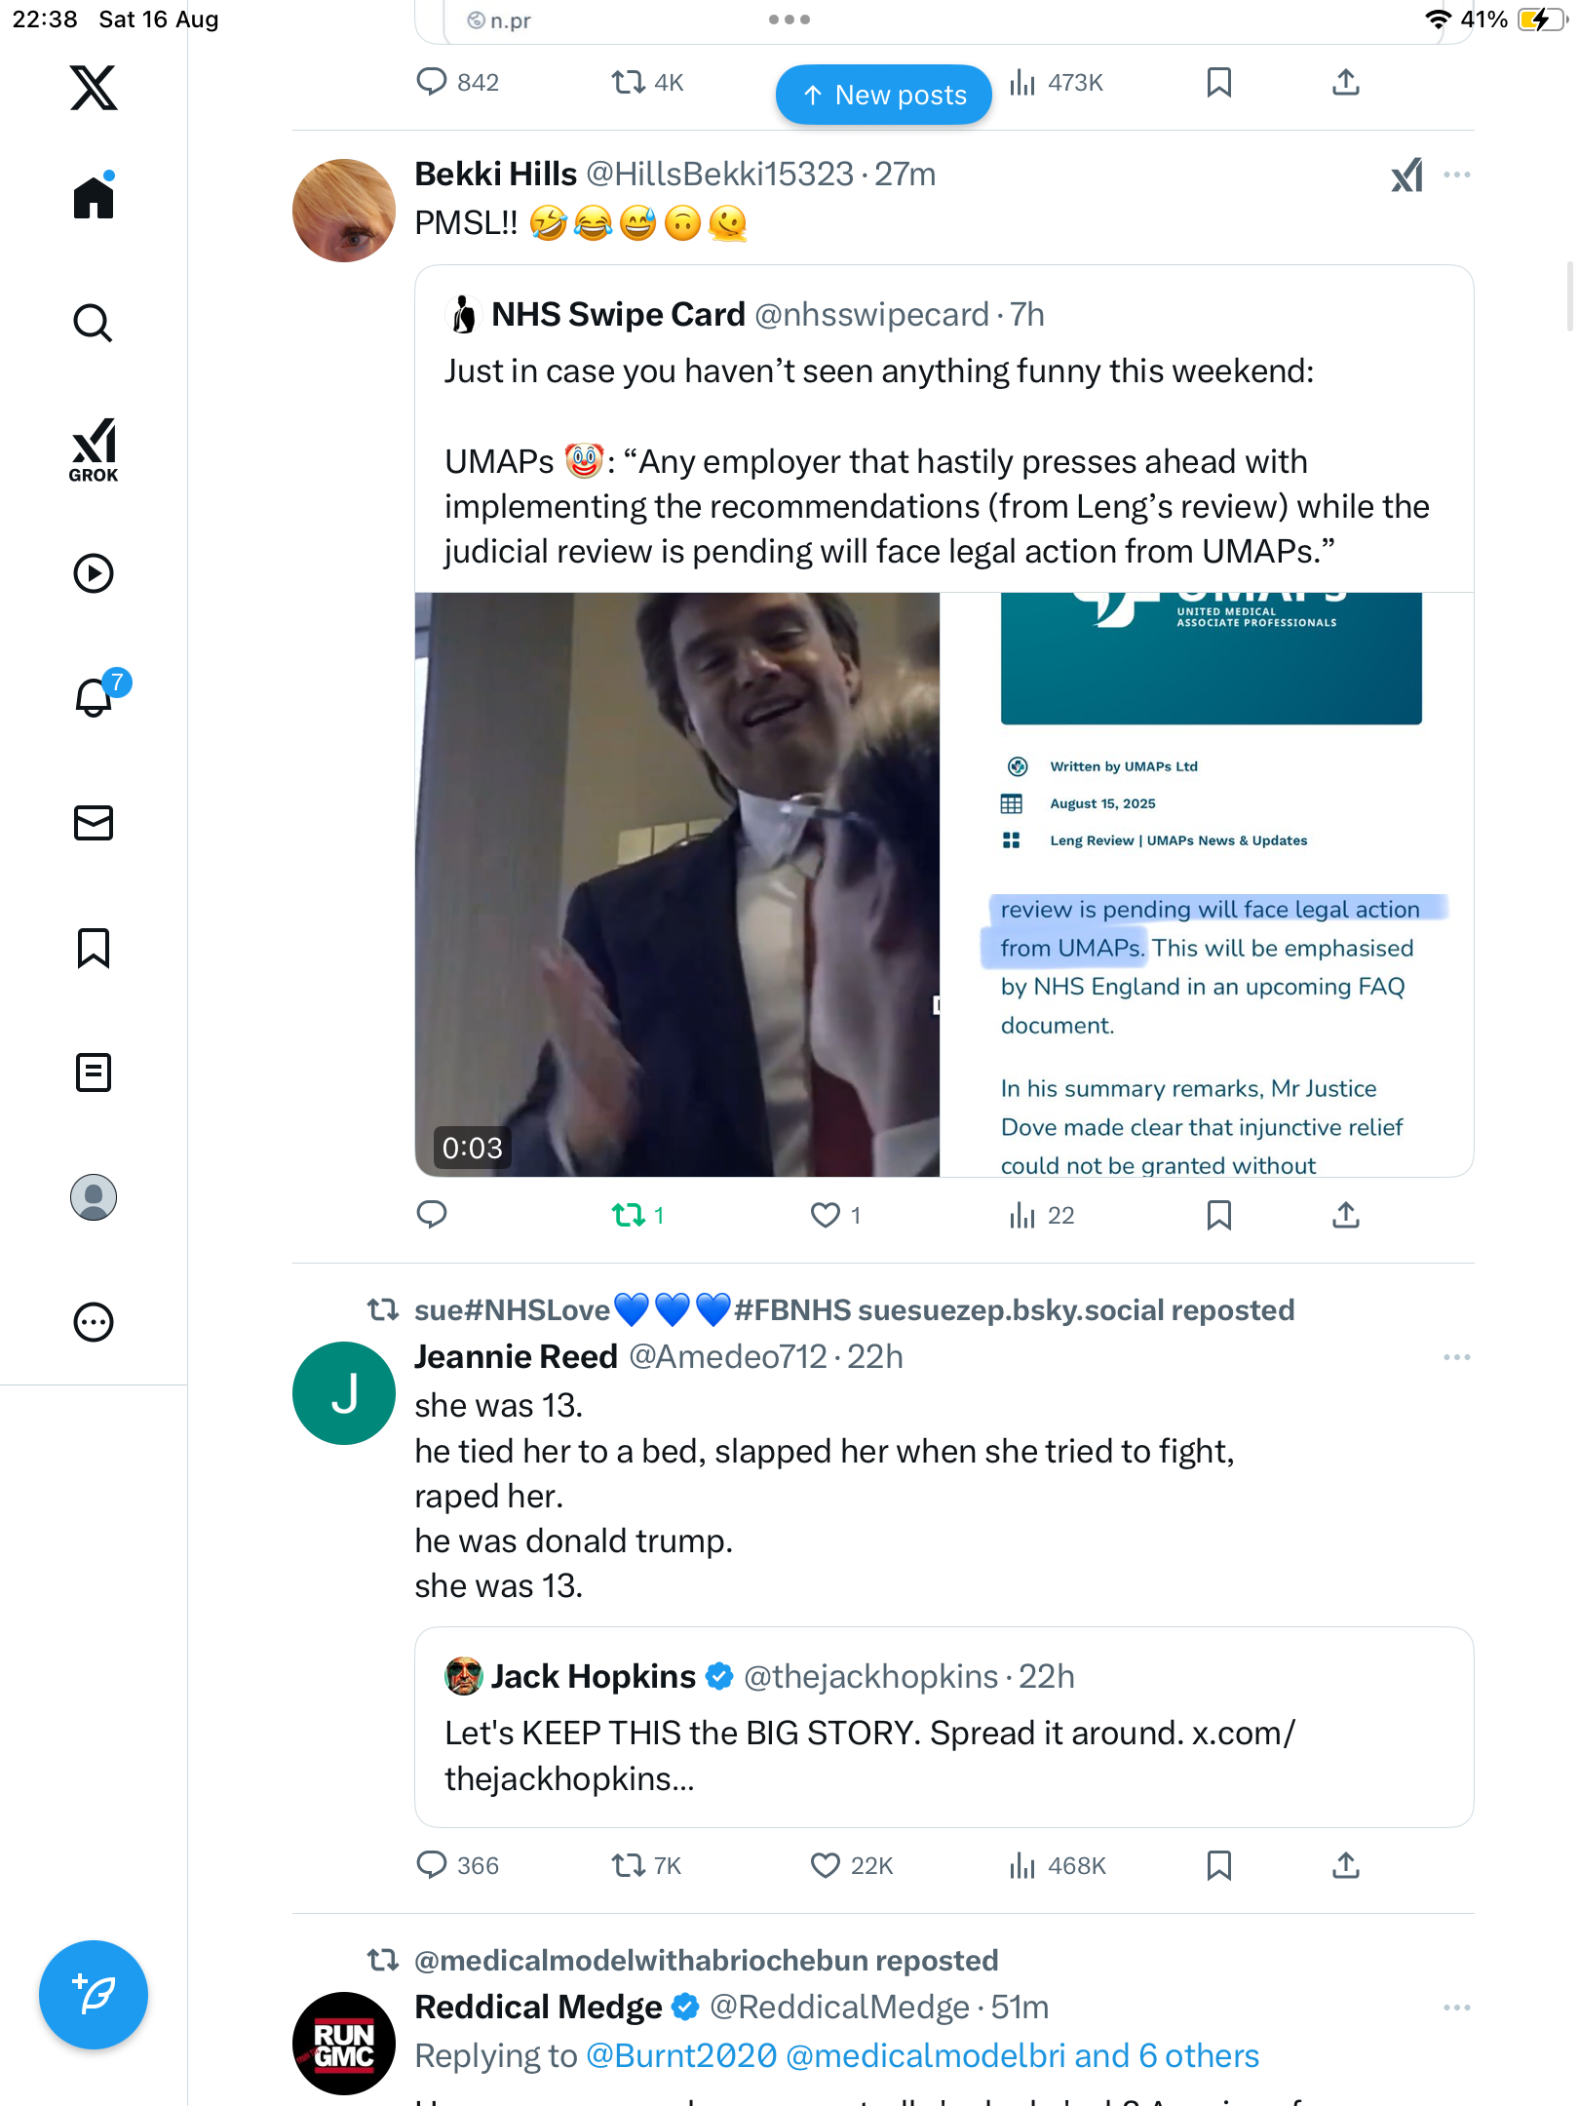Open Grok from the sidebar
This screenshot has height=2106, width=1579.
pos(94,449)
